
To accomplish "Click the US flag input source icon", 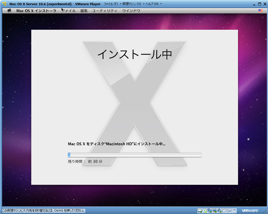I will (x=260, y=11).
